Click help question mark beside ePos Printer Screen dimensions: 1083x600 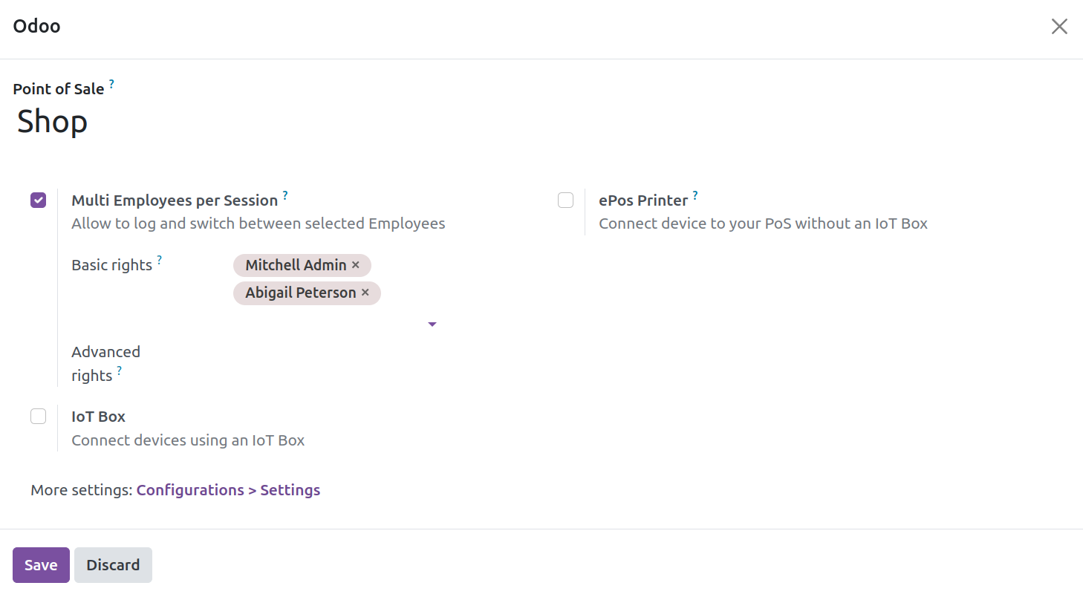pyautogui.click(x=695, y=196)
